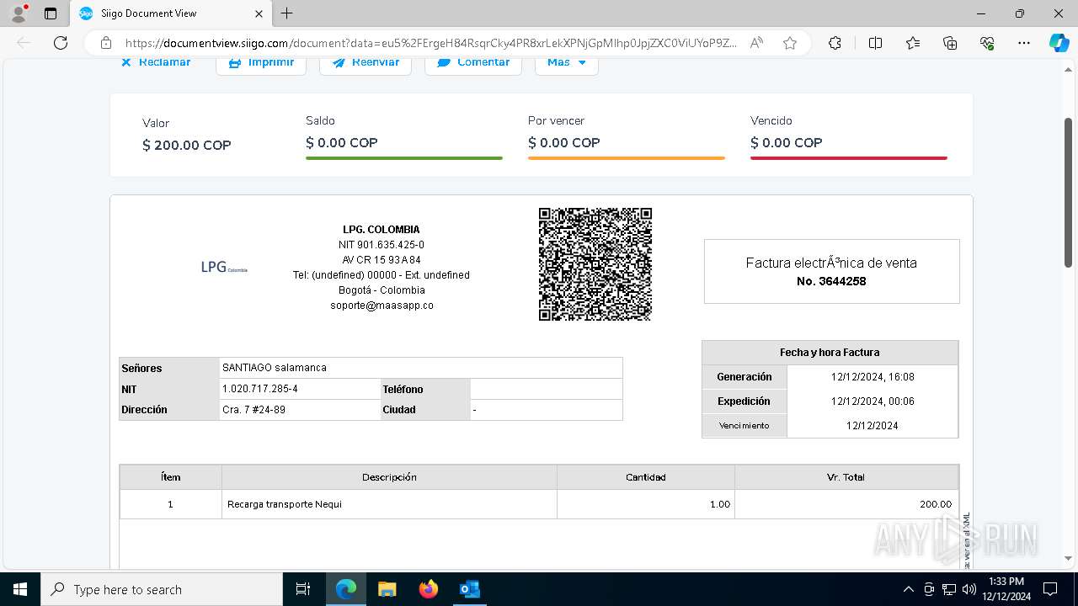The width and height of the screenshot is (1078, 606).
Task: Reload the page with the refresh icon
Action: click(x=61, y=43)
